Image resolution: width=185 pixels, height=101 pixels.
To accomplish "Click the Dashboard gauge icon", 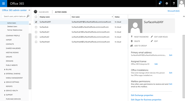I will coord(35,12).
